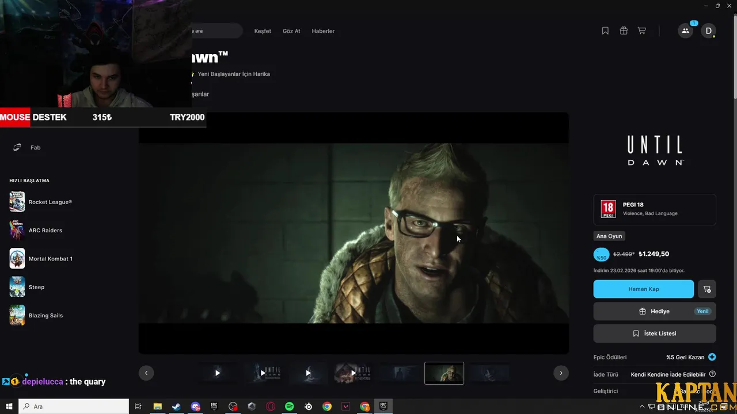
Task: Click the main media viewer image
Action: (x=354, y=233)
